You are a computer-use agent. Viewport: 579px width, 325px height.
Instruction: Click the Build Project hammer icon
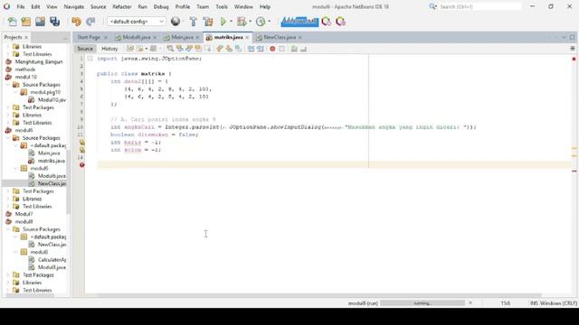[193, 22]
